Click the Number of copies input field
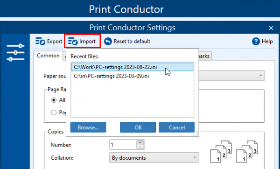The height and width of the screenshot is (169, 280). tap(123, 145)
